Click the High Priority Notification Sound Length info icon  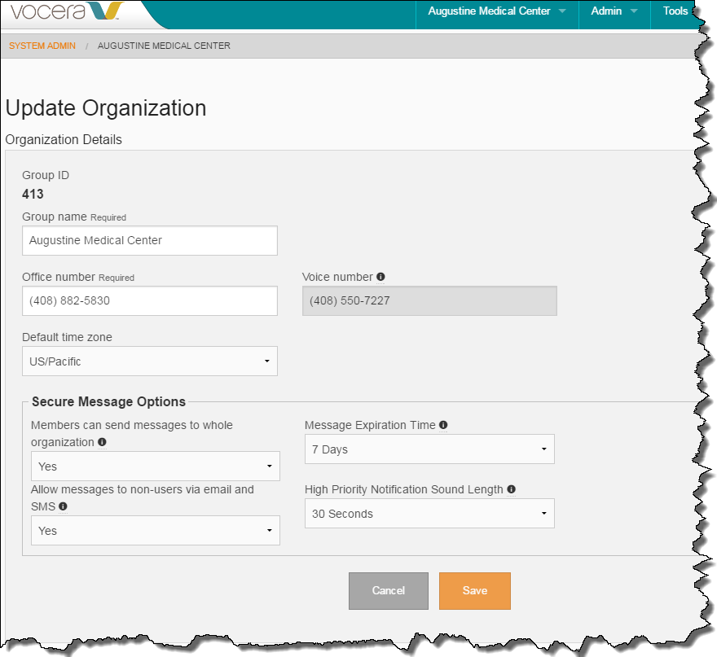(x=511, y=488)
